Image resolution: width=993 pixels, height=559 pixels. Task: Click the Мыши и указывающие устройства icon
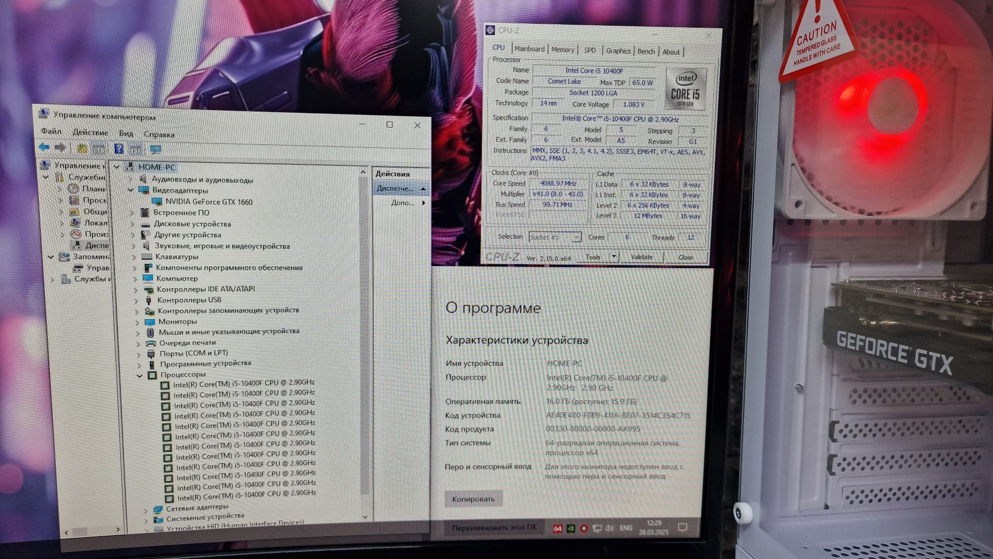pyautogui.click(x=150, y=332)
